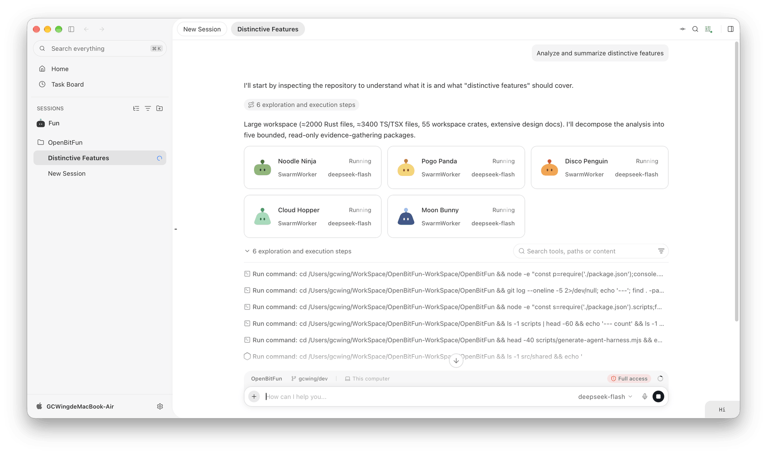Select the Distinctive Features tab
The height and width of the screenshot is (454, 767).
tap(268, 29)
